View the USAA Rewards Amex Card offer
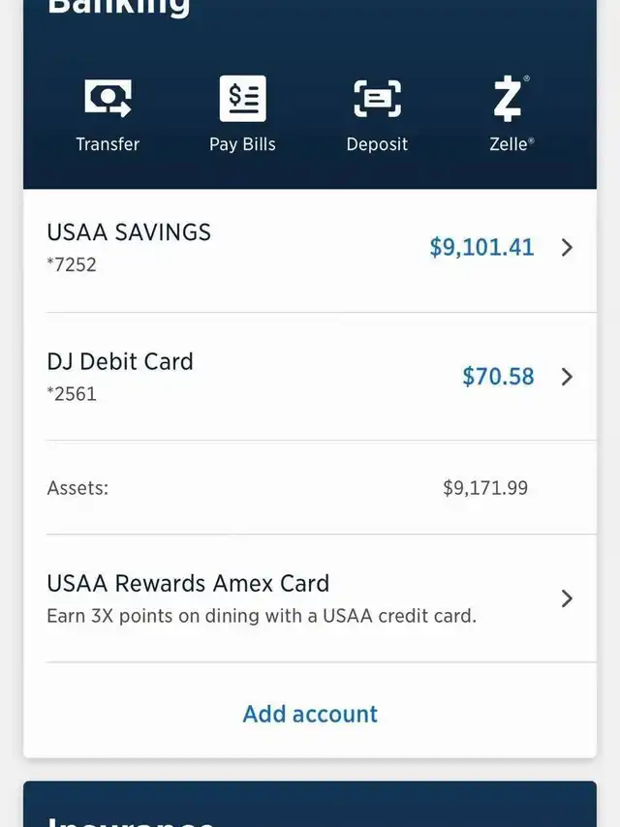The width and height of the screenshot is (620, 827). click(x=310, y=598)
